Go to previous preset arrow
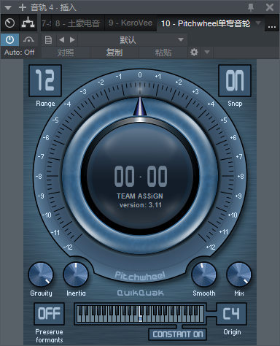Screen dimensions: 280x346 [x=62, y=40]
